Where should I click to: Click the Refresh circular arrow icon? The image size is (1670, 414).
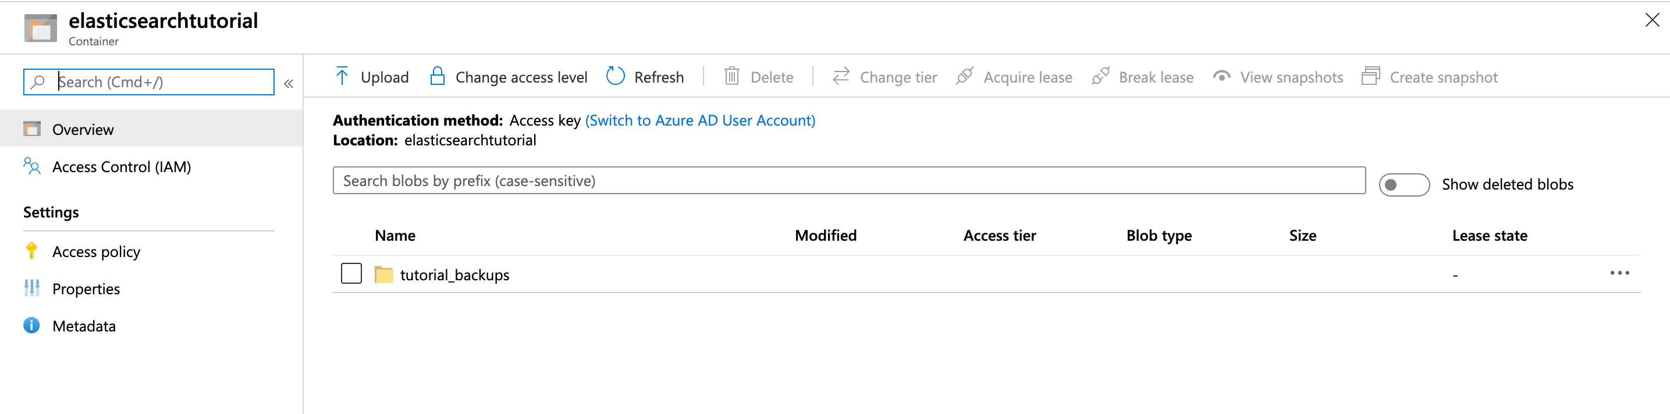(614, 76)
